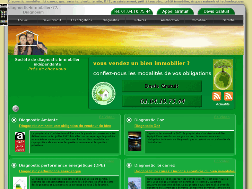Open En Video link in Amiante card
Image resolution: width=252 pixels, height=189 pixels.
(x=107, y=117)
